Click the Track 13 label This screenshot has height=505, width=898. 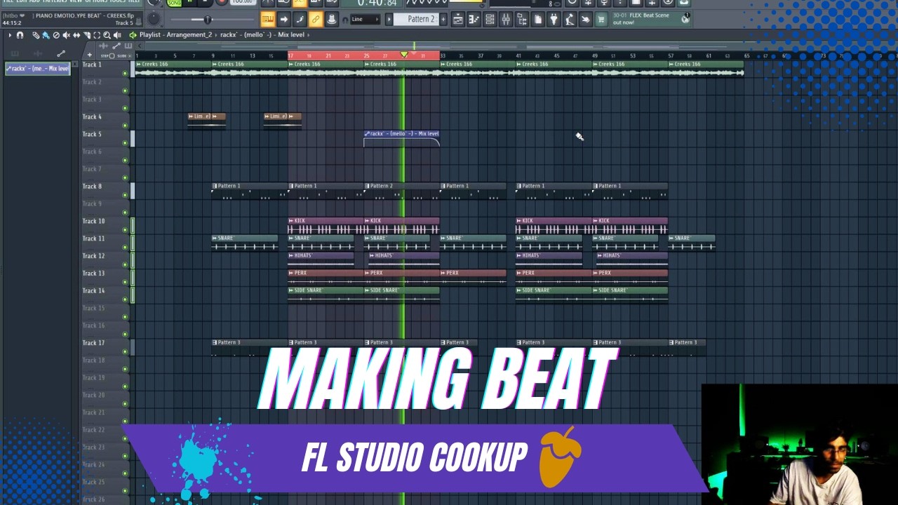pos(93,273)
